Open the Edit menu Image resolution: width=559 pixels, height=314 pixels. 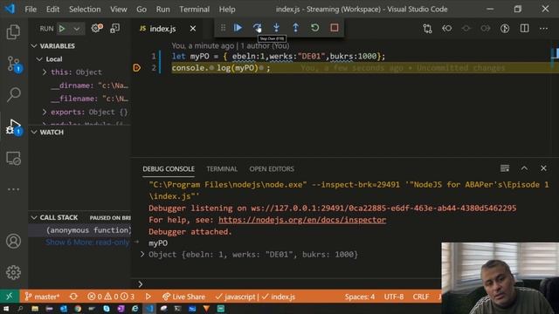[52, 10]
